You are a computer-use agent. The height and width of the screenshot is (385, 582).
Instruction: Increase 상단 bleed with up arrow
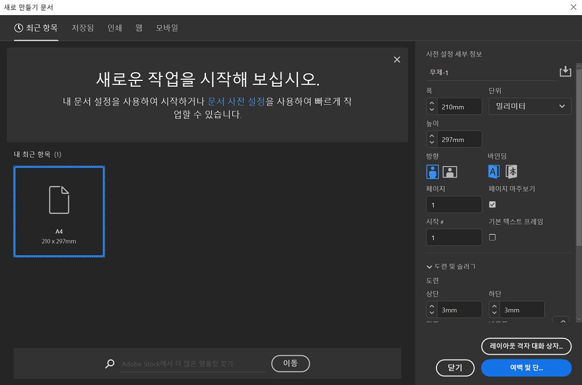click(432, 306)
